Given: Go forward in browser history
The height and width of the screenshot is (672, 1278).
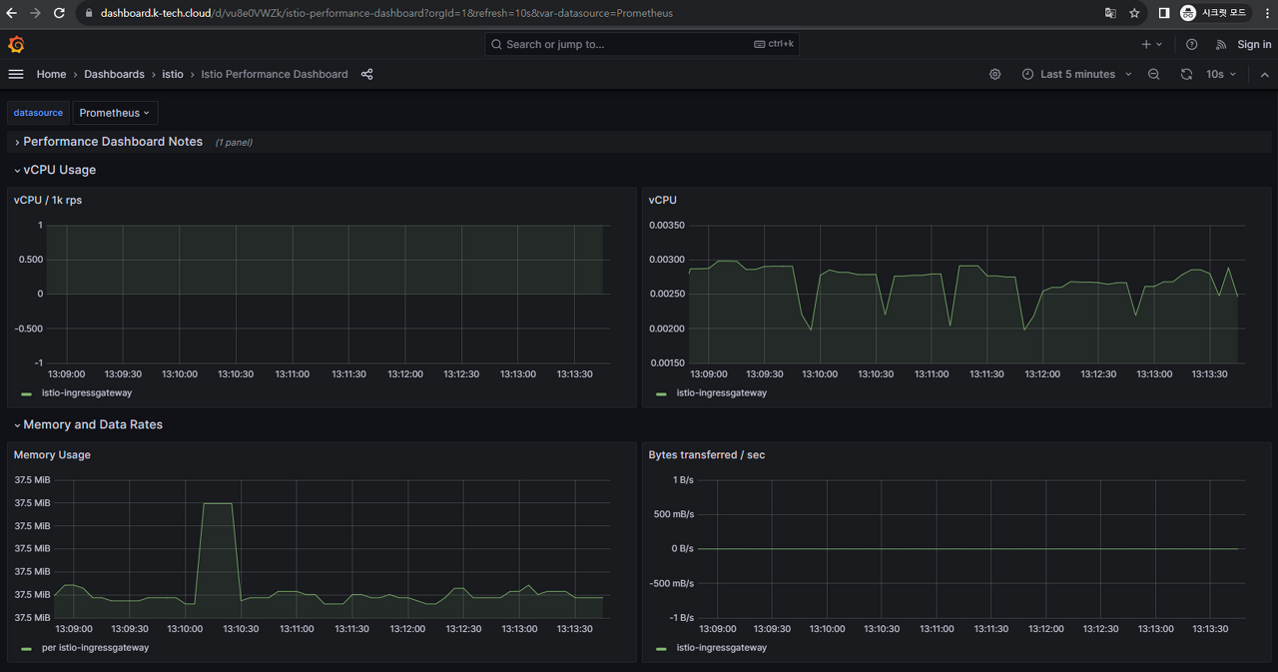Looking at the screenshot, I should click(x=36, y=13).
